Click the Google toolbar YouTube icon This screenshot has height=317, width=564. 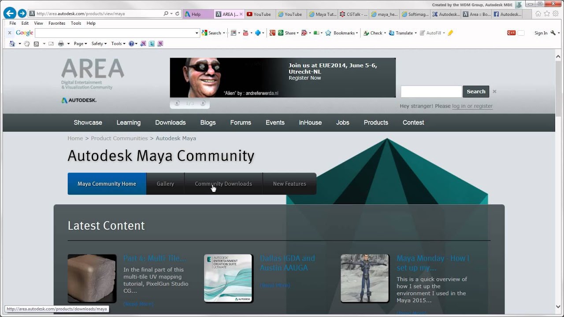[245, 33]
